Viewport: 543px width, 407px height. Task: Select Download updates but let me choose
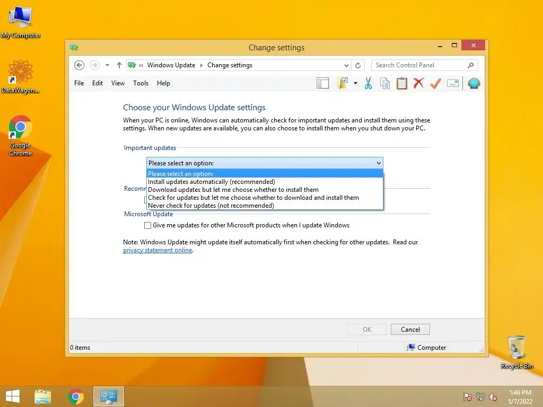coord(265,190)
